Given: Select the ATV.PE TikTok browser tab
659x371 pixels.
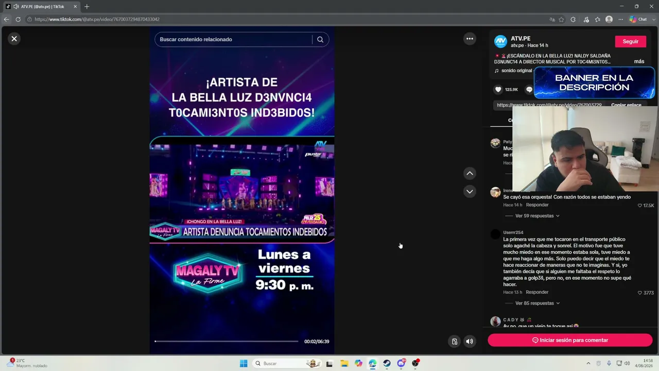Looking at the screenshot, I should [x=41, y=7].
